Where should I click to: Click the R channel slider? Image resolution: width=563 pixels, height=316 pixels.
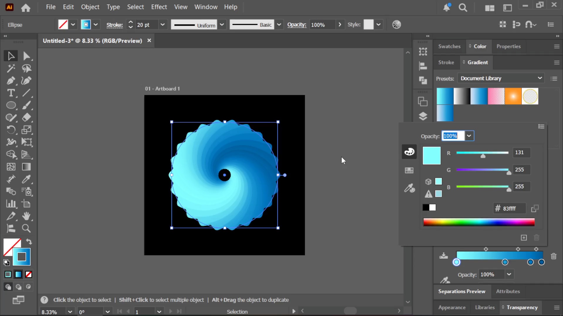point(482,153)
